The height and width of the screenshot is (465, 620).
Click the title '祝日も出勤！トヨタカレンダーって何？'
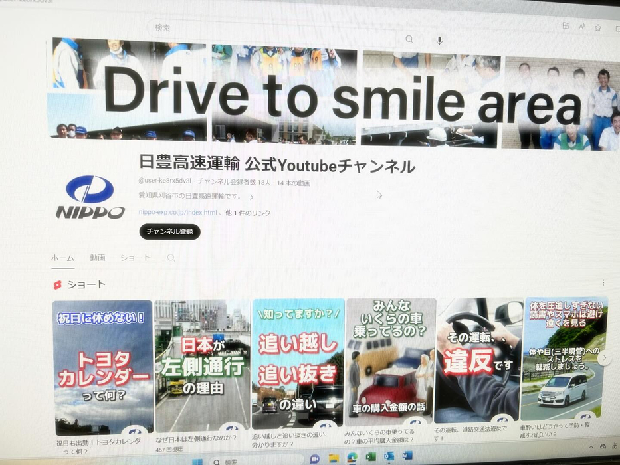(x=98, y=446)
